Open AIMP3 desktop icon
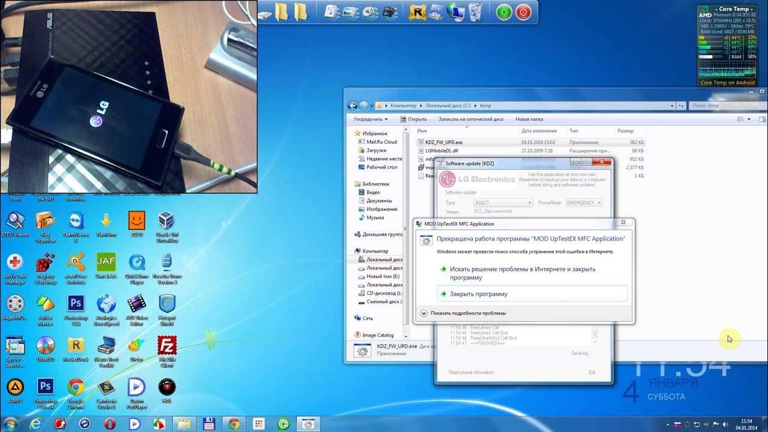The height and width of the screenshot is (432, 768). (x=15, y=390)
